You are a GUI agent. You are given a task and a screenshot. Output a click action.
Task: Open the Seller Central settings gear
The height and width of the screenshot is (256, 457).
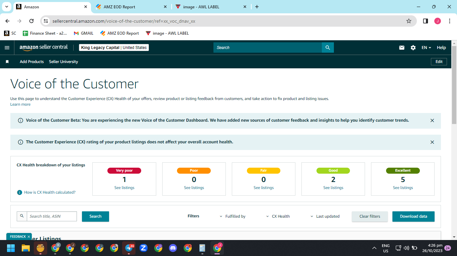click(x=413, y=48)
